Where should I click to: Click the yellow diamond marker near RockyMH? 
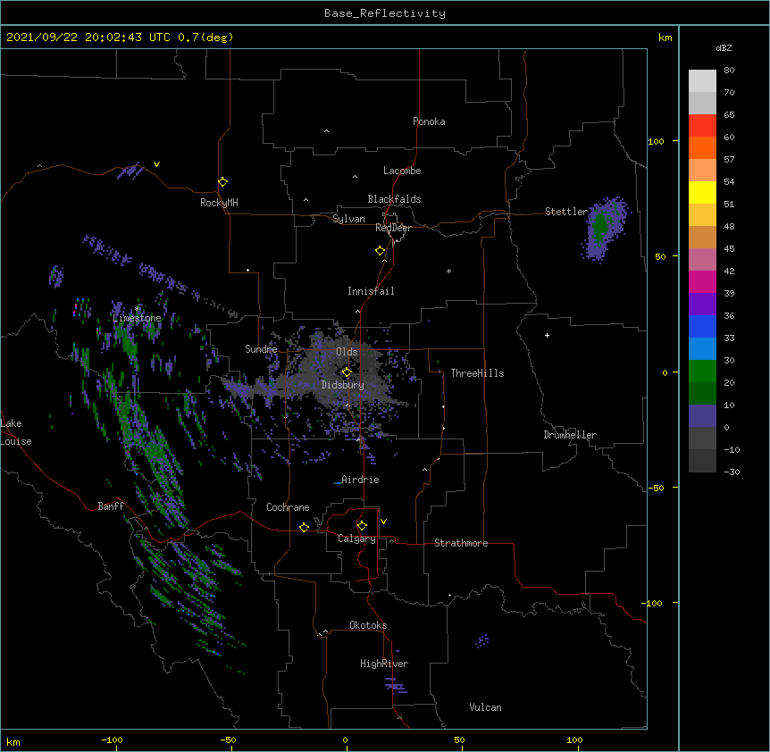(222, 182)
